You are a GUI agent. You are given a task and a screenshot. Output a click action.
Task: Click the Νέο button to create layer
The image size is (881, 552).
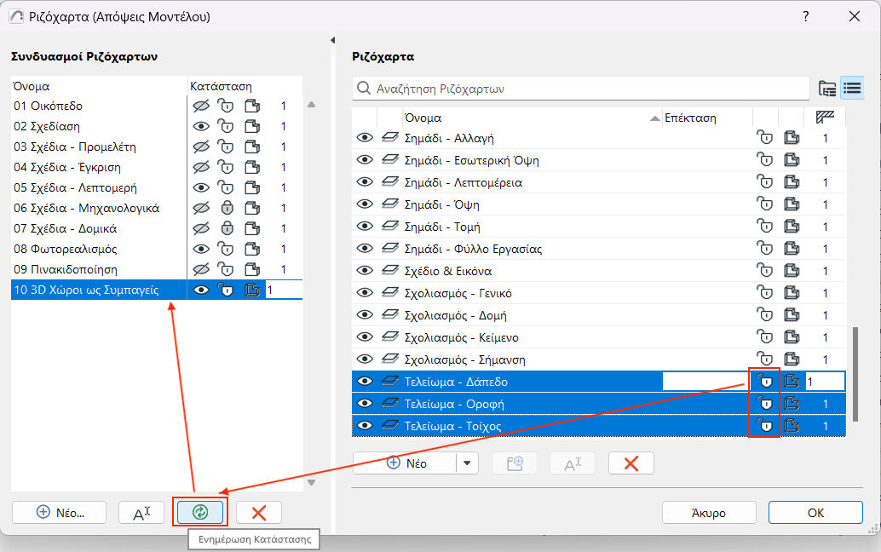[x=405, y=463]
